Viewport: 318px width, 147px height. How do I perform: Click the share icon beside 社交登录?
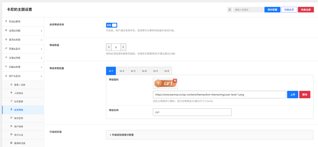click(11, 101)
